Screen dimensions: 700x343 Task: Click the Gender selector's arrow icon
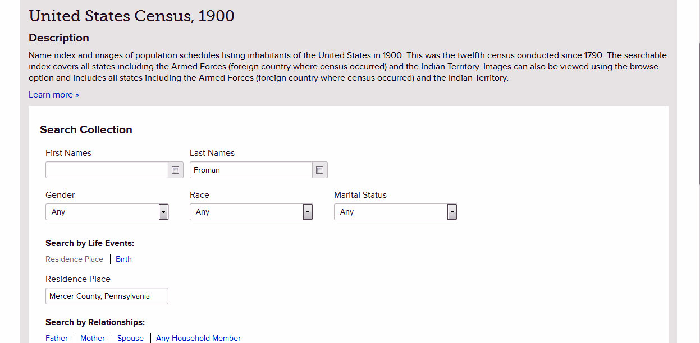[163, 212]
